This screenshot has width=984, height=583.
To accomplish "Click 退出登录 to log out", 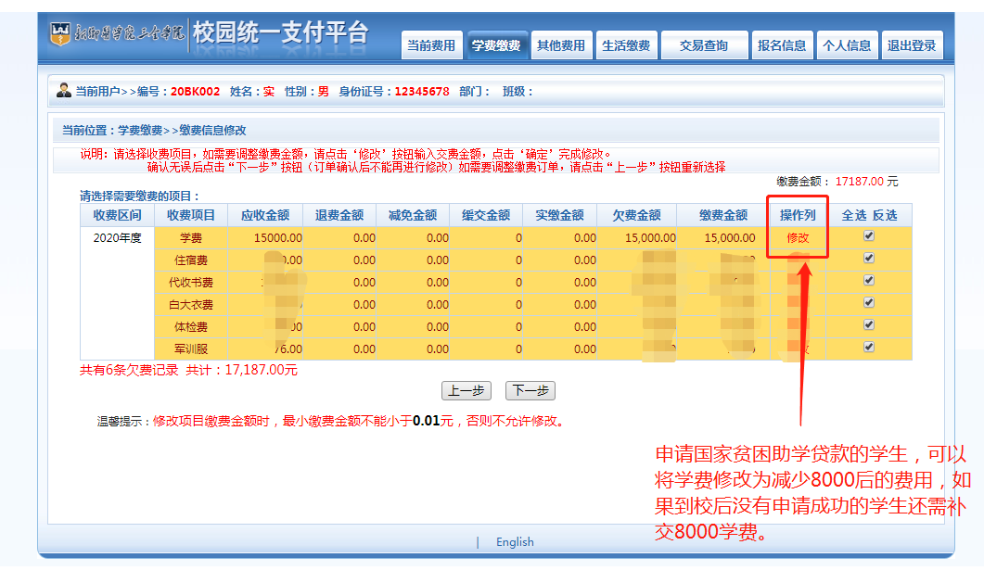I will 912,45.
